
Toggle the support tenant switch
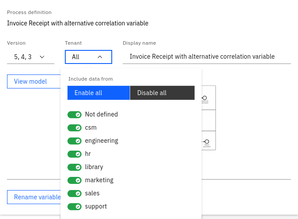[74, 207]
